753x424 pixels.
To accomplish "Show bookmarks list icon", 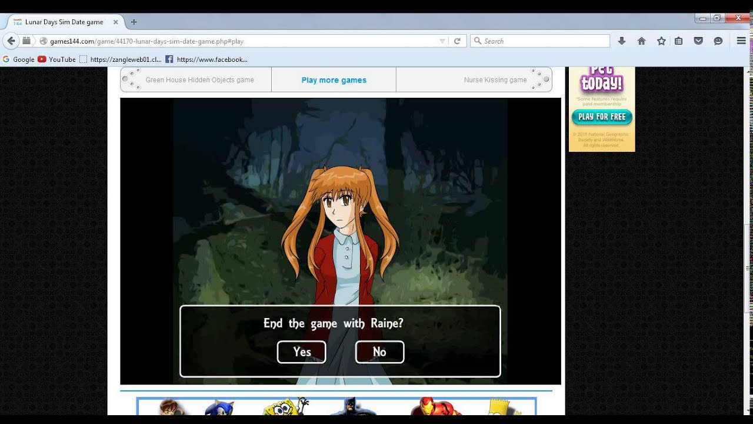I will point(678,41).
